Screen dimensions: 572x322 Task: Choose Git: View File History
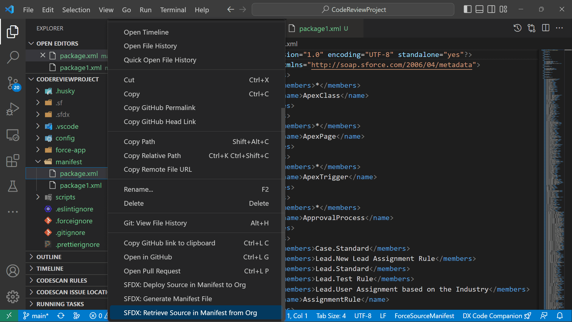(195, 223)
